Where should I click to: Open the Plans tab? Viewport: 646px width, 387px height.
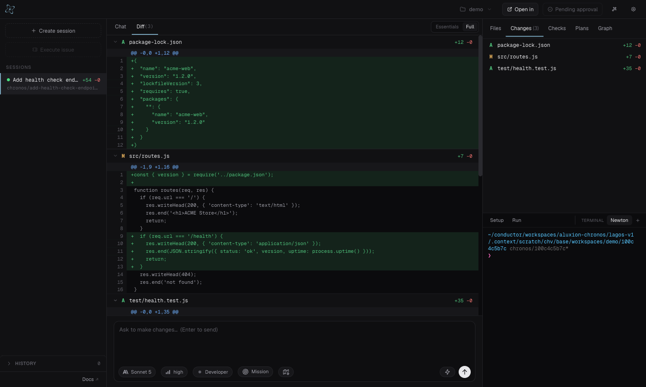point(582,28)
